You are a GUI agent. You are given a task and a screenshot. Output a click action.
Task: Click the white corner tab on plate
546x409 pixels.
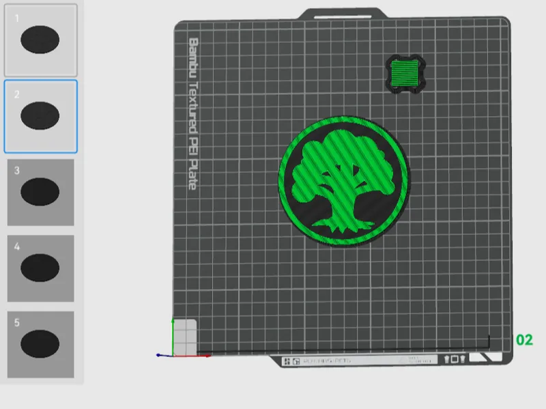[x=485, y=357]
